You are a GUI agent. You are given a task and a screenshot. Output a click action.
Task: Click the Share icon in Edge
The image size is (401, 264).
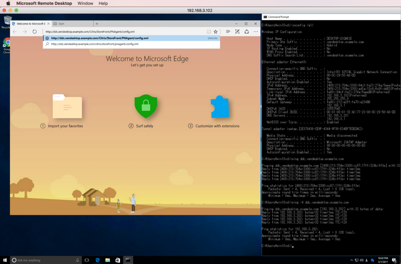click(x=247, y=32)
